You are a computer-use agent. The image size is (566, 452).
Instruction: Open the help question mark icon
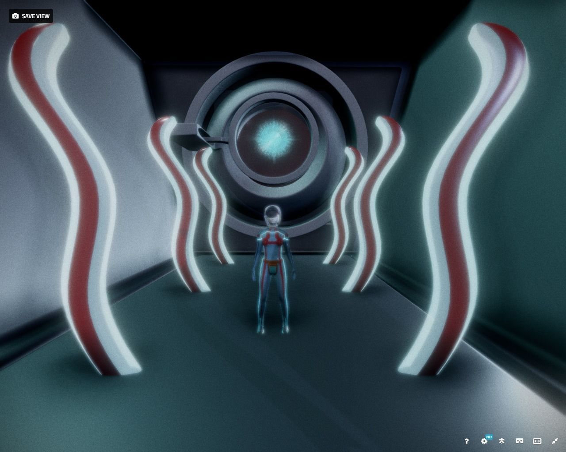point(467,441)
